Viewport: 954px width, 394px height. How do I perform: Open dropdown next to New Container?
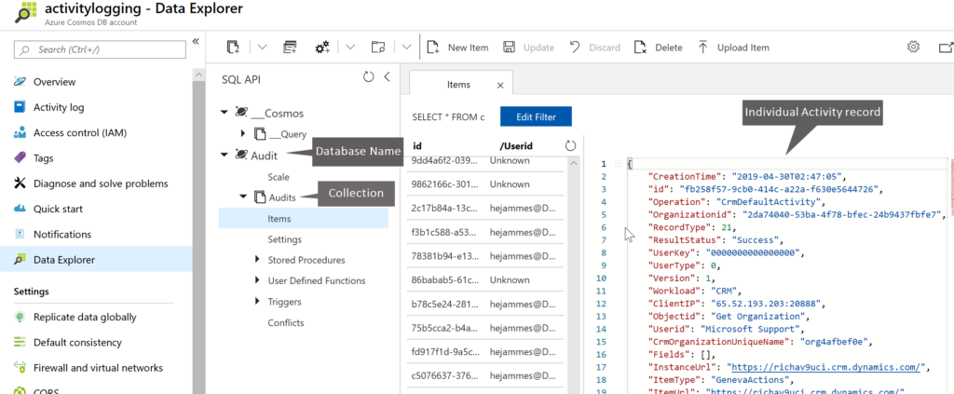click(261, 48)
